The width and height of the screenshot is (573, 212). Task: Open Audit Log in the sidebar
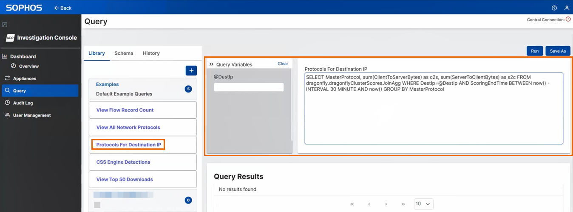tap(23, 103)
